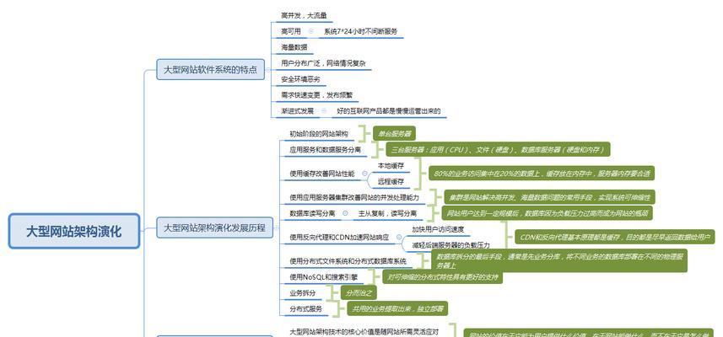Collapse the 数据库读写分离 branch toggle
Screen dimensions: 723x337
tap(345, 213)
